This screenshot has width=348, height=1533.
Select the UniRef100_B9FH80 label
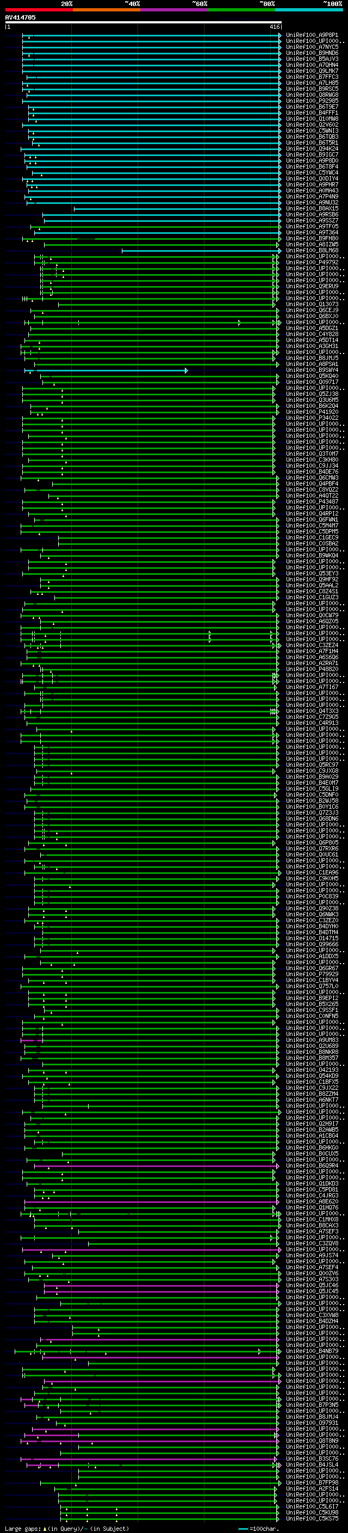pyautogui.click(x=312, y=239)
